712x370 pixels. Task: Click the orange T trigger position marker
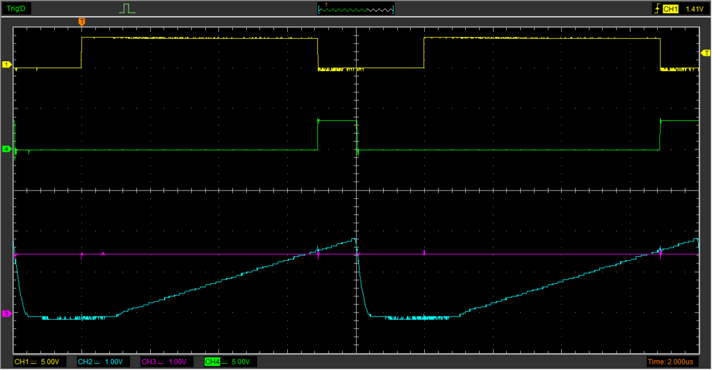click(x=82, y=22)
